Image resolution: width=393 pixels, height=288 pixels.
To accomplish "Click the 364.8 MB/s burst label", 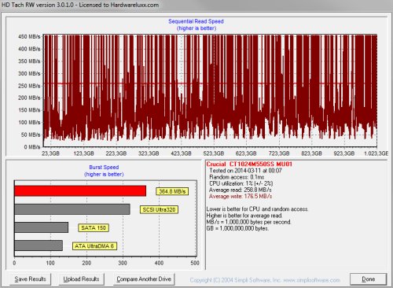I will tap(172, 191).
